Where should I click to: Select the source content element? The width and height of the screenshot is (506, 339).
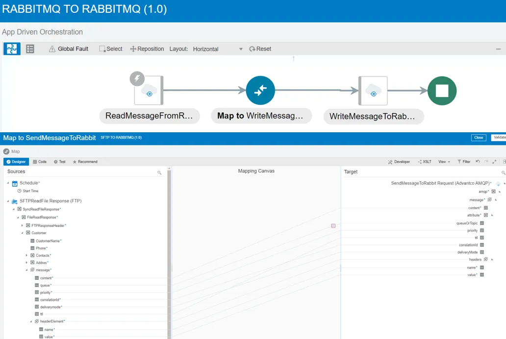point(46,278)
